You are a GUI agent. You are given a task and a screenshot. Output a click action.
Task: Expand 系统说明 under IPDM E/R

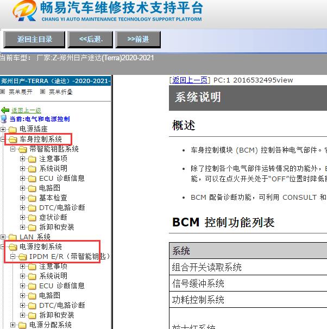22,276
